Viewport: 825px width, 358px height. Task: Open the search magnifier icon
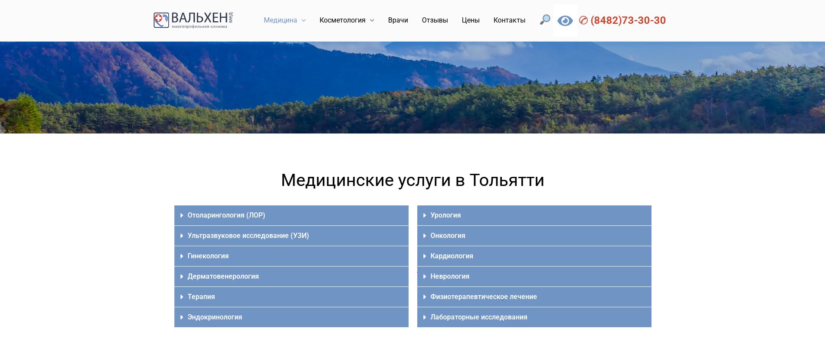click(x=545, y=20)
